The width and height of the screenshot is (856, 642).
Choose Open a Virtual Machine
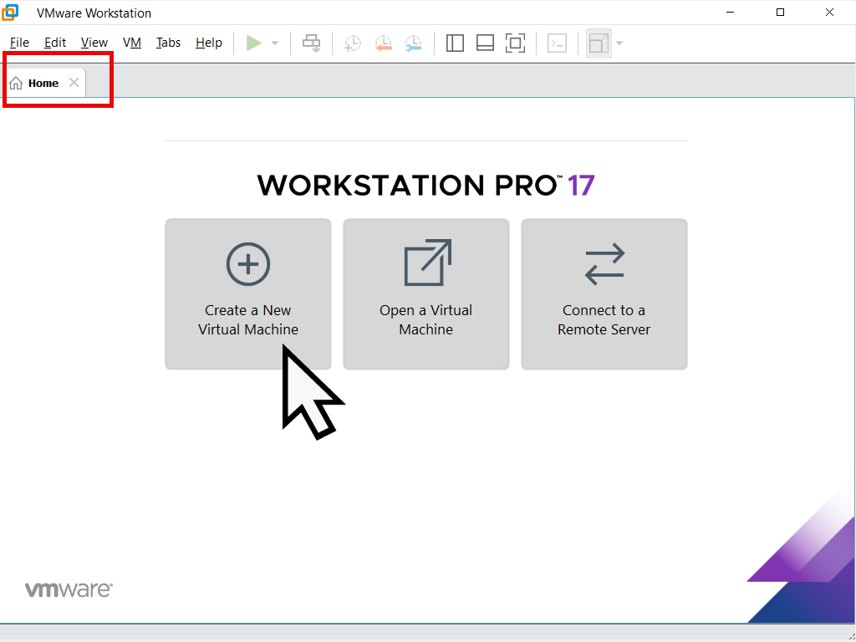[x=425, y=293]
